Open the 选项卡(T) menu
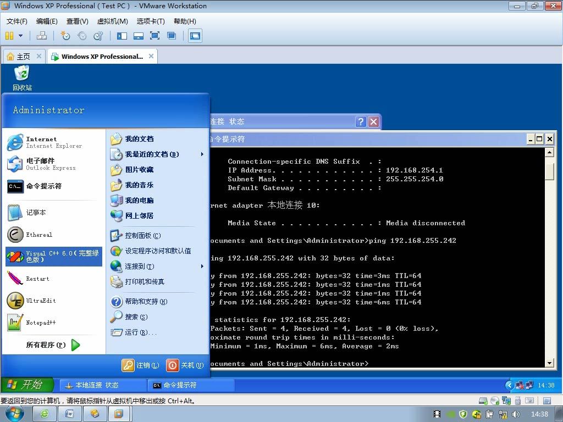Viewport: 563px width, 422px height. 151,21
